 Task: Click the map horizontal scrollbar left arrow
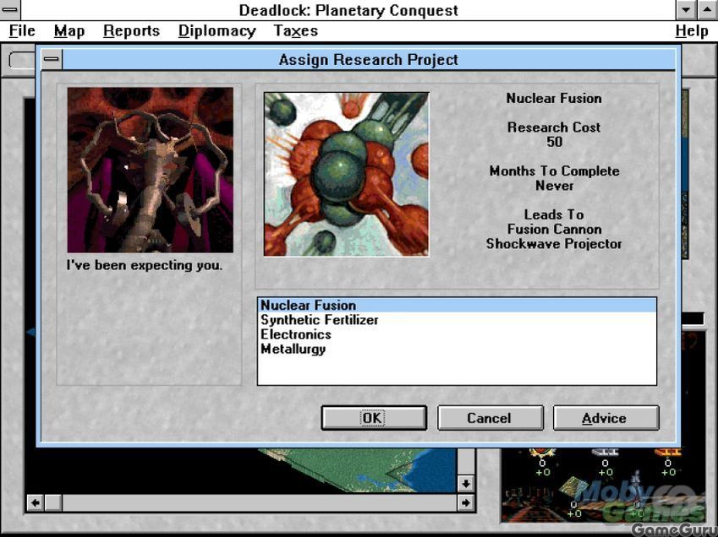click(x=36, y=503)
